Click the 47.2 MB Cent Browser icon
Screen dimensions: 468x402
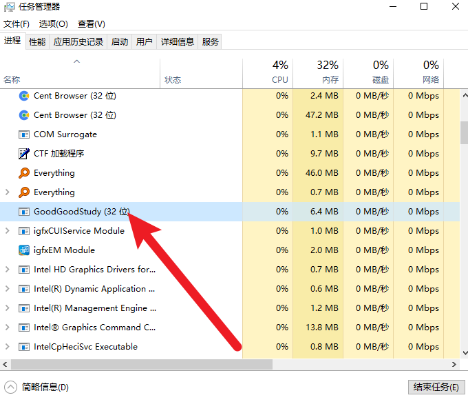click(x=24, y=115)
